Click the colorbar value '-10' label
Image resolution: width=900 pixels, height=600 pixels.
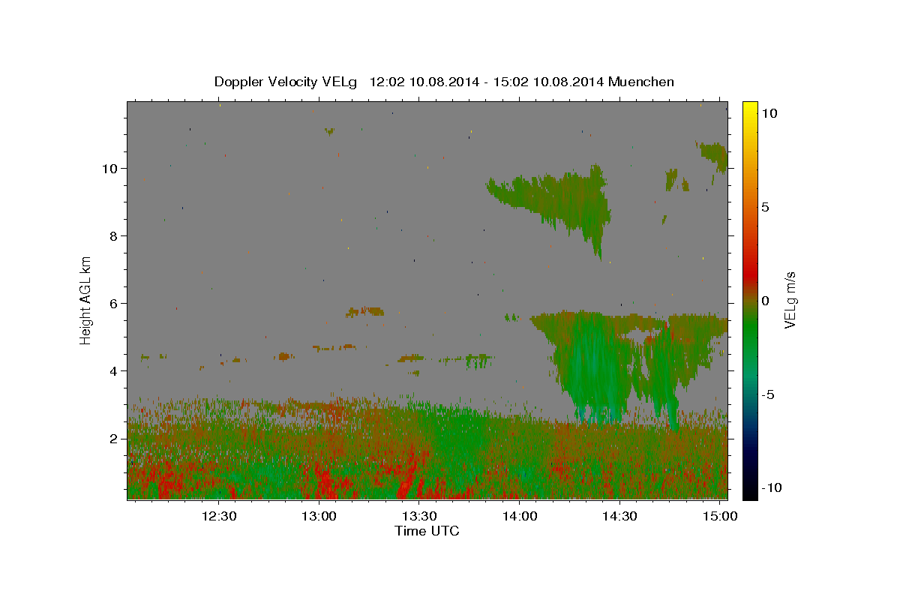(x=770, y=487)
